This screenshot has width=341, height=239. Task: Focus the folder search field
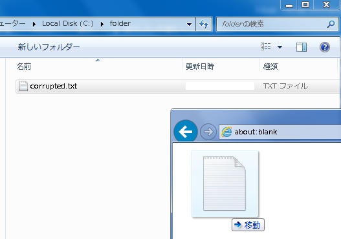pyautogui.click(x=278, y=24)
